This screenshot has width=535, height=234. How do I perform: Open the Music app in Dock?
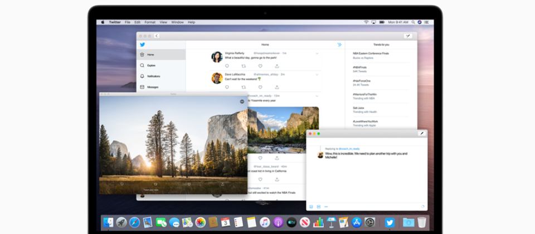tap(265, 222)
